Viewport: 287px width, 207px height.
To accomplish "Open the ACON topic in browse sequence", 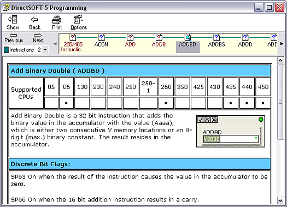I will coord(101,41).
